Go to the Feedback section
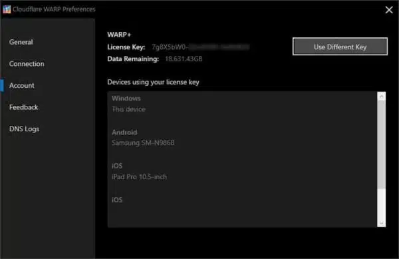Viewport: 399px width, 259px height. tap(24, 107)
